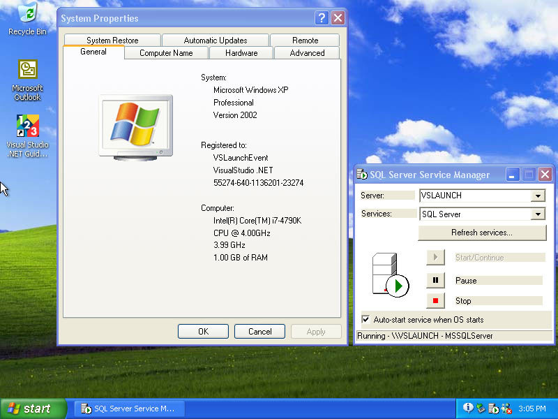Click the information balloon tray icon
Image resolution: width=558 pixels, height=419 pixels.
(x=468, y=408)
